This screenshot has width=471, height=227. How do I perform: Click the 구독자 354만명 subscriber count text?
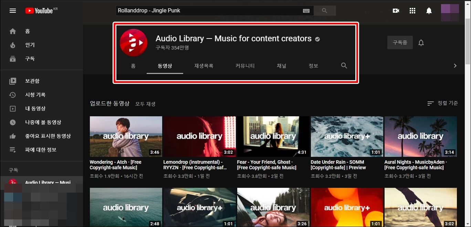(x=172, y=48)
